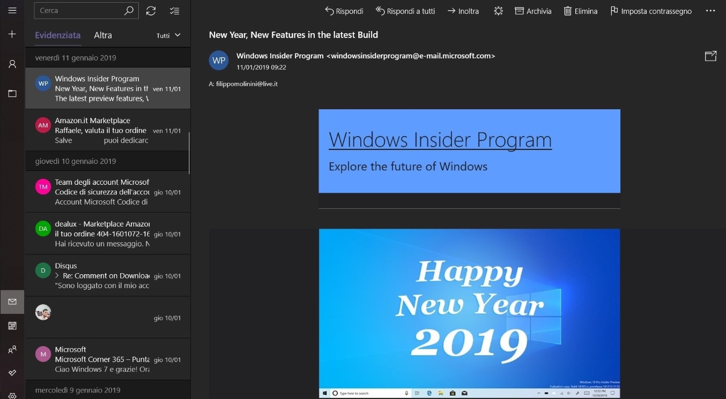Click the Happy New Year 2019 image
Screen dimensions: 726x399
(470, 313)
